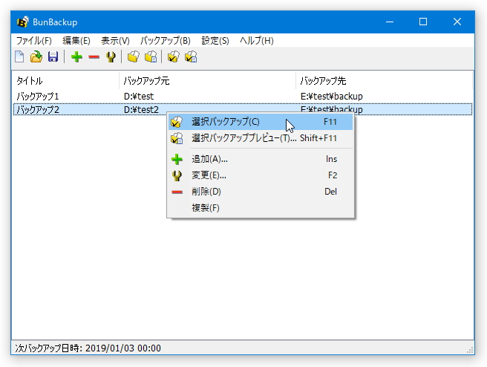The height and width of the screenshot is (367, 487).
Task: Click the BunBackup app icon in title bar
Action: (x=23, y=22)
